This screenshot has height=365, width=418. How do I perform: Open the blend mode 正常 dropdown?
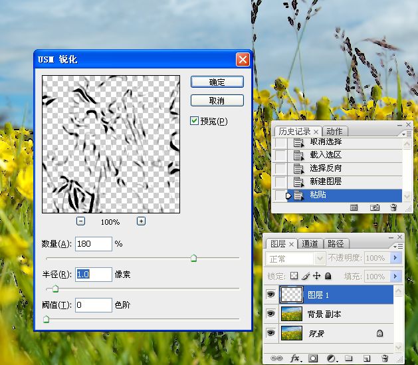coord(296,259)
